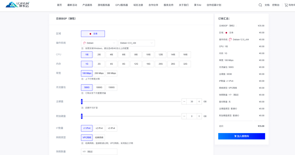Click the 日本BGP（弹性） page heading
Screen dimensions: 295x155
coord(66,19)
